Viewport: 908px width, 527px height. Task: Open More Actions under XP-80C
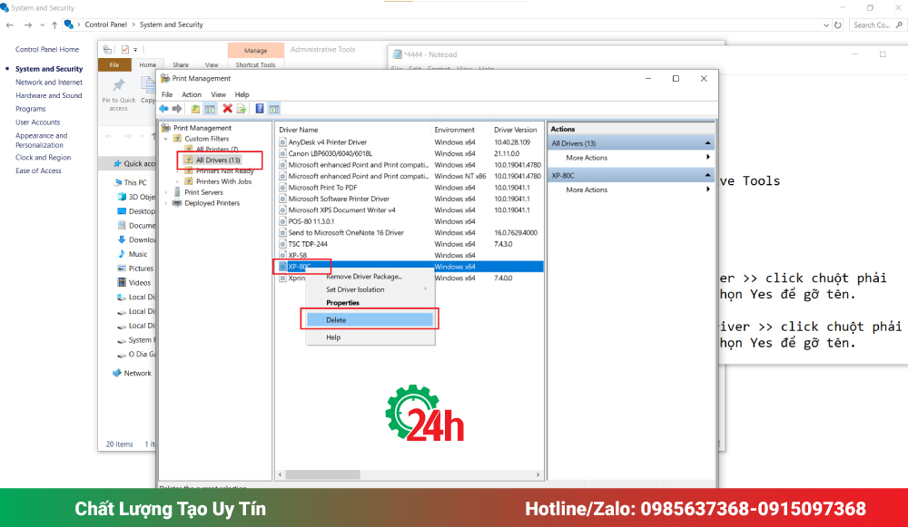[x=587, y=190]
